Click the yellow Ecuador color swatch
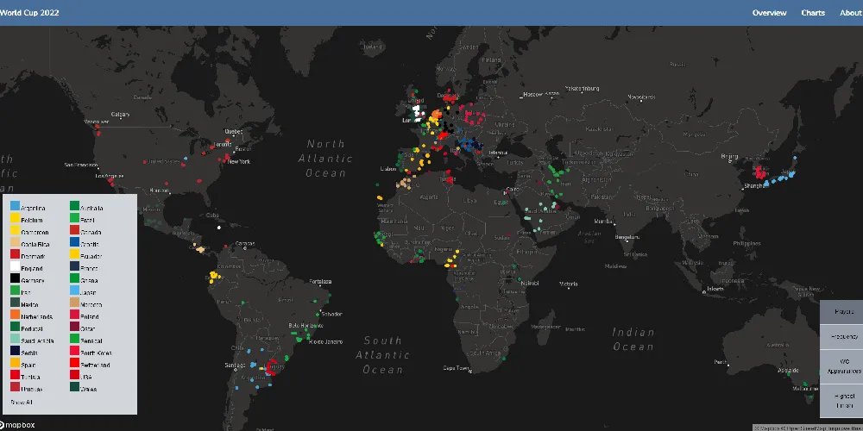The image size is (863, 431). pyautogui.click(x=75, y=256)
